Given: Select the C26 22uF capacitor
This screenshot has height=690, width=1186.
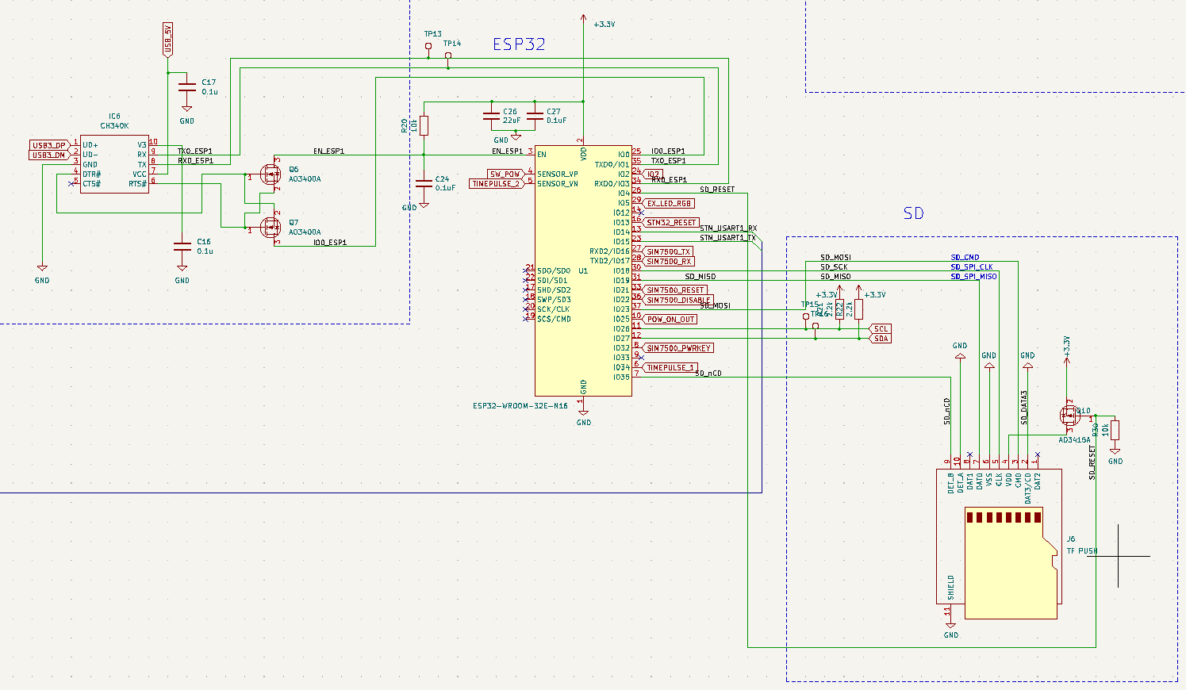Looking at the screenshot, I should (x=492, y=116).
